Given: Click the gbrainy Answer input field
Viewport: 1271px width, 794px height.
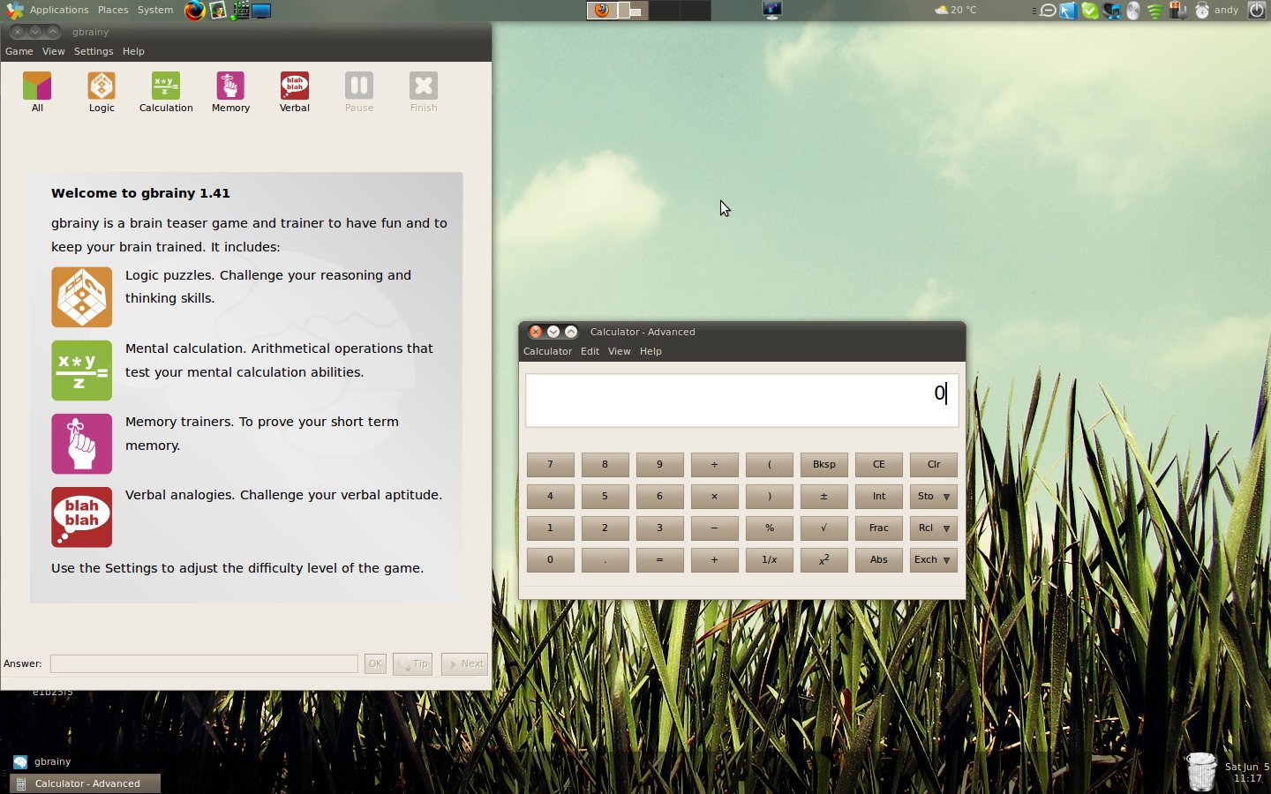Looking at the screenshot, I should pyautogui.click(x=204, y=663).
